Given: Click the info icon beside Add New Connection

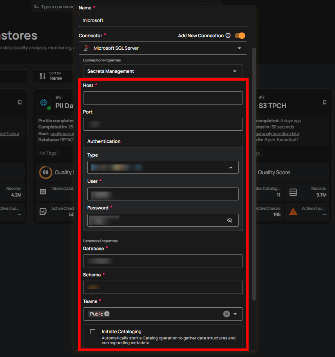Looking at the screenshot, I should coord(228,35).
